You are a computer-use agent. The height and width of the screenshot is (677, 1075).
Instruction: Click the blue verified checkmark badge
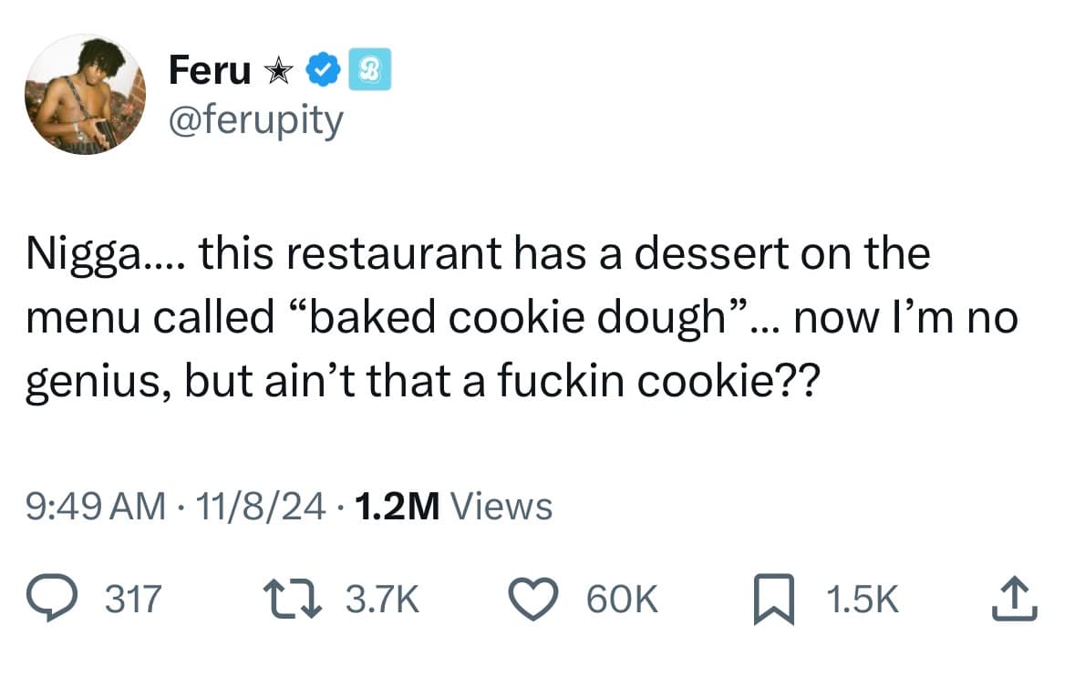(321, 67)
